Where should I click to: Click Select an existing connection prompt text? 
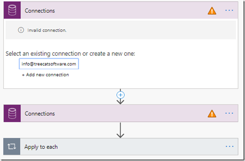tap(70, 54)
